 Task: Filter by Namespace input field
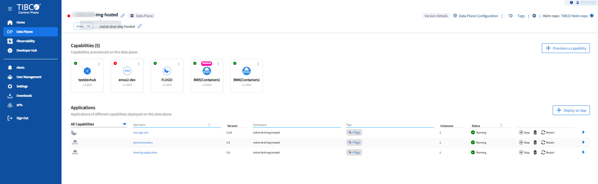(296, 125)
